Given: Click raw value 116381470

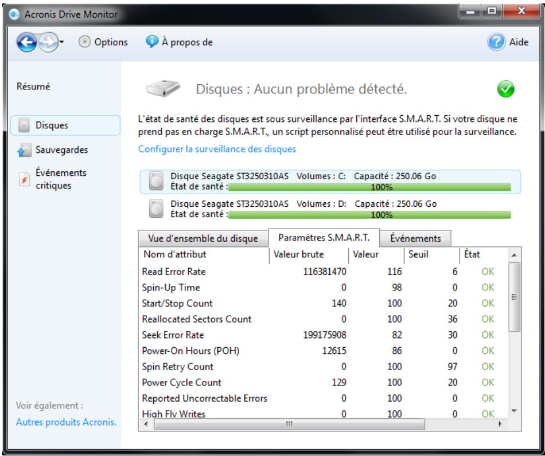Looking at the screenshot, I should click(x=325, y=272).
